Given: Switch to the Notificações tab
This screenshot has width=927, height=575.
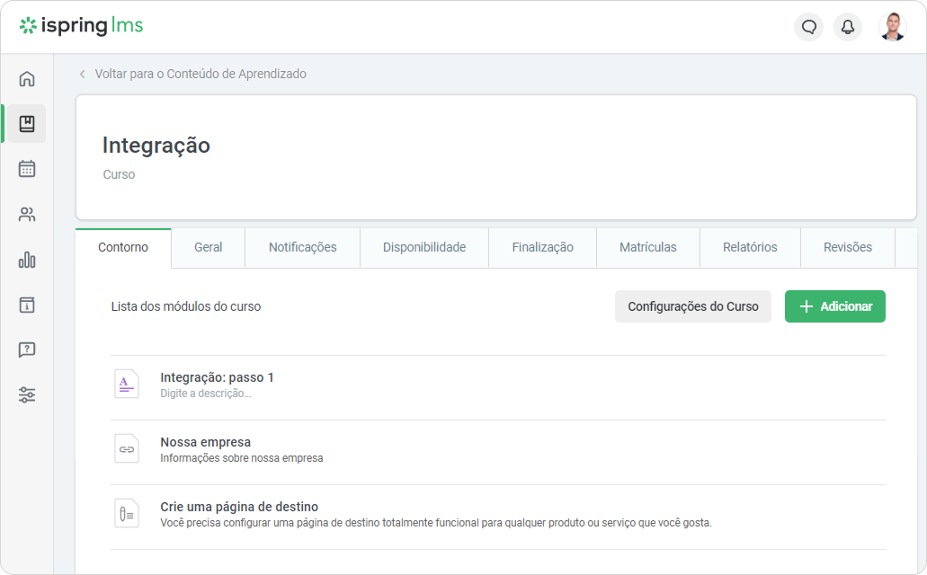Looking at the screenshot, I should click(x=302, y=247).
